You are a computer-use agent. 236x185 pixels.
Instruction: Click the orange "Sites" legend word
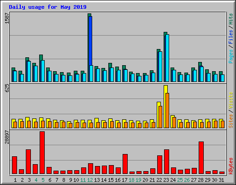click(230, 121)
